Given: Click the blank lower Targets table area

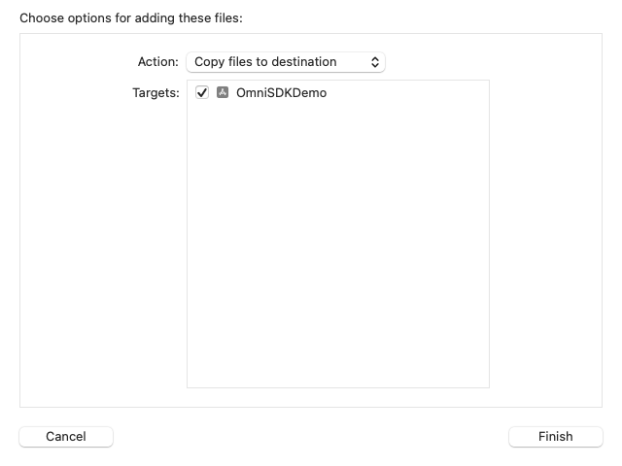Looking at the screenshot, I should tap(337, 330).
